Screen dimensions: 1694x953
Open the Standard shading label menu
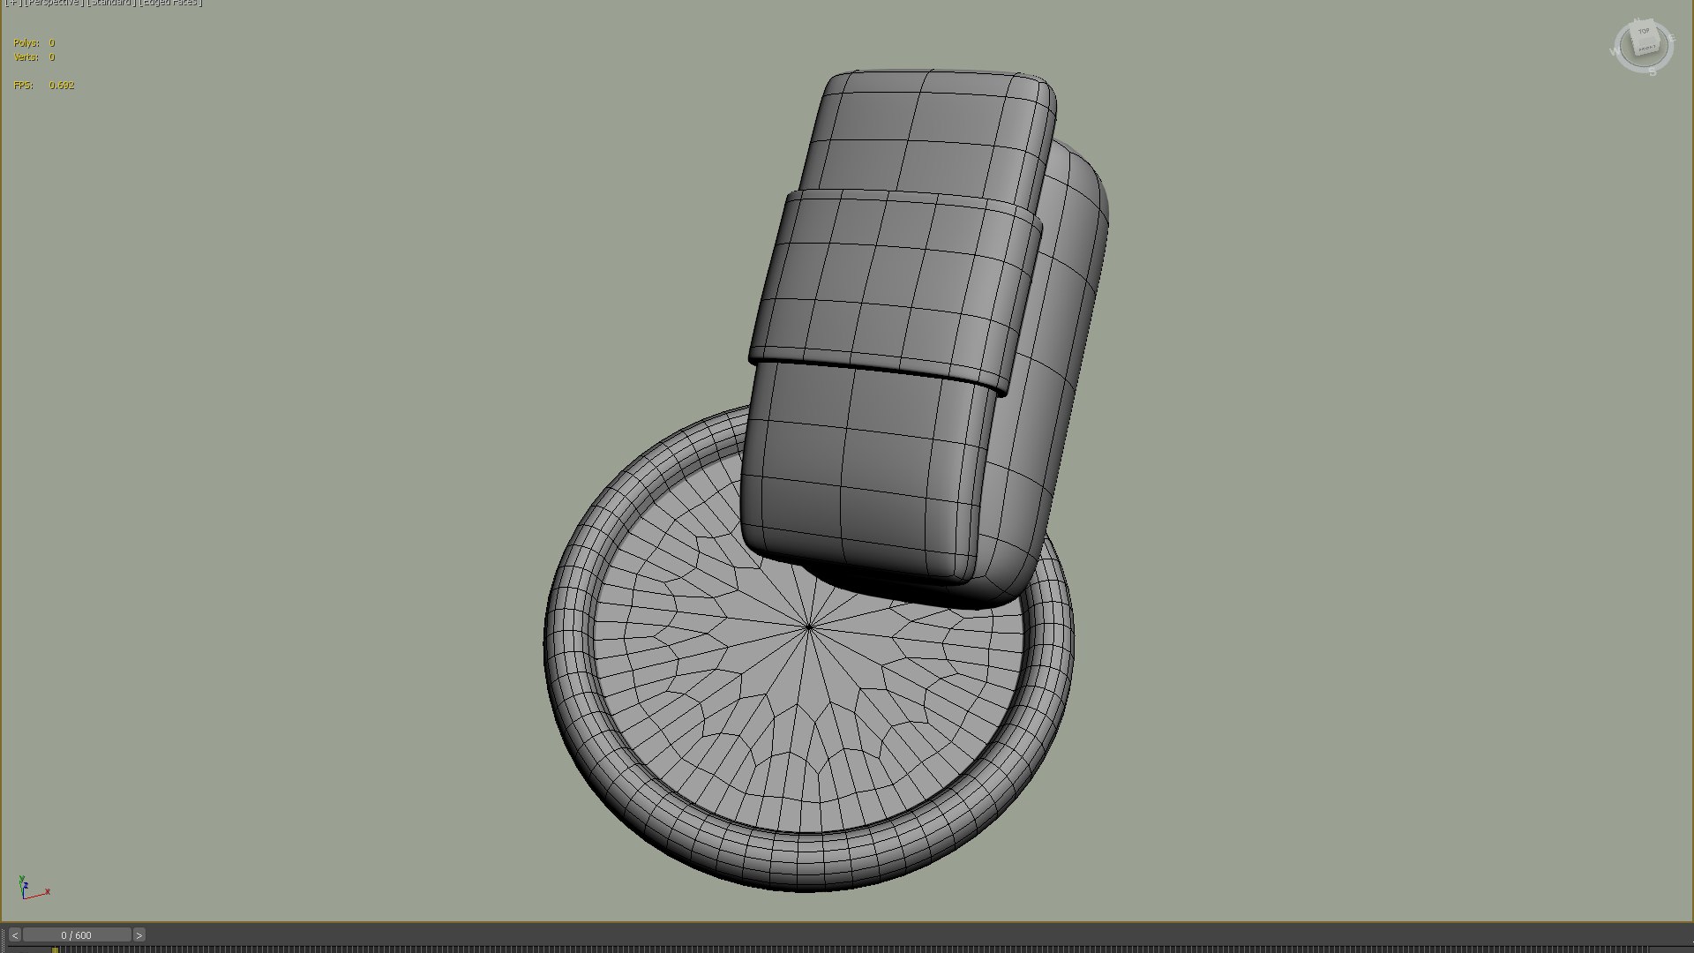tap(112, 3)
